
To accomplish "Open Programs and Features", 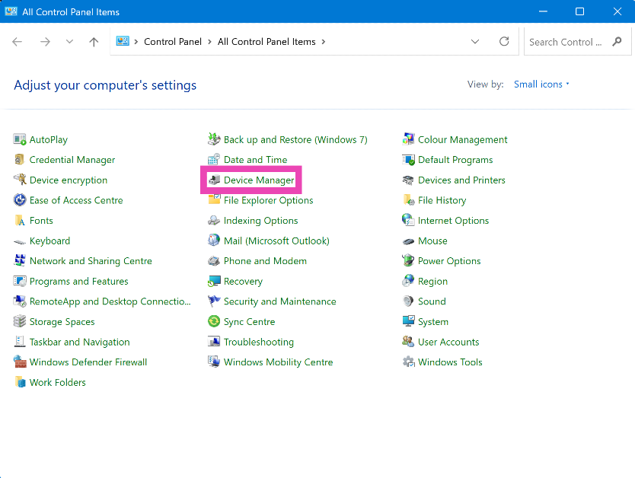I will tap(78, 282).
